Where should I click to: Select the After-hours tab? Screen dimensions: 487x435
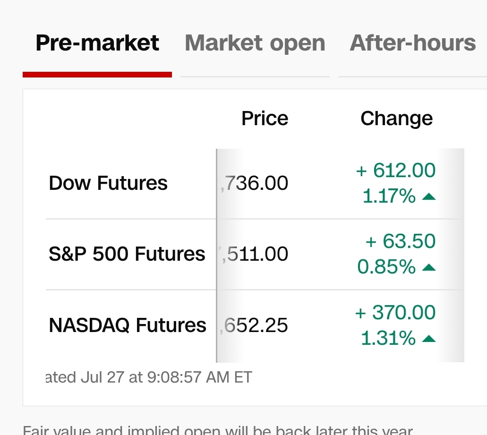click(413, 43)
